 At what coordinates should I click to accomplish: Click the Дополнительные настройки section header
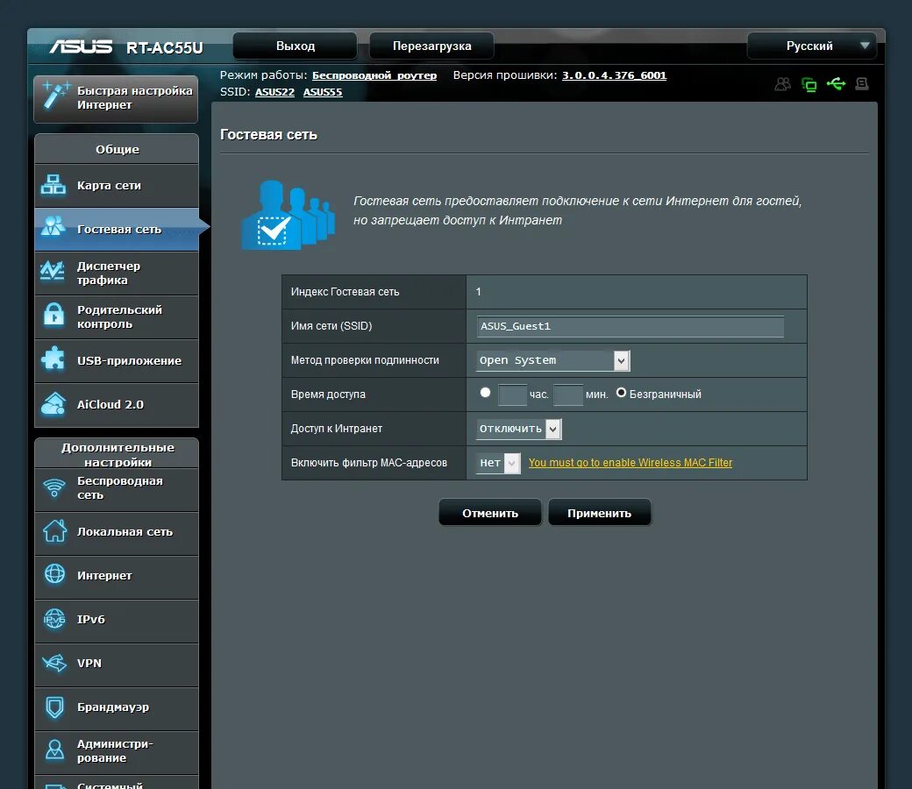[117, 453]
